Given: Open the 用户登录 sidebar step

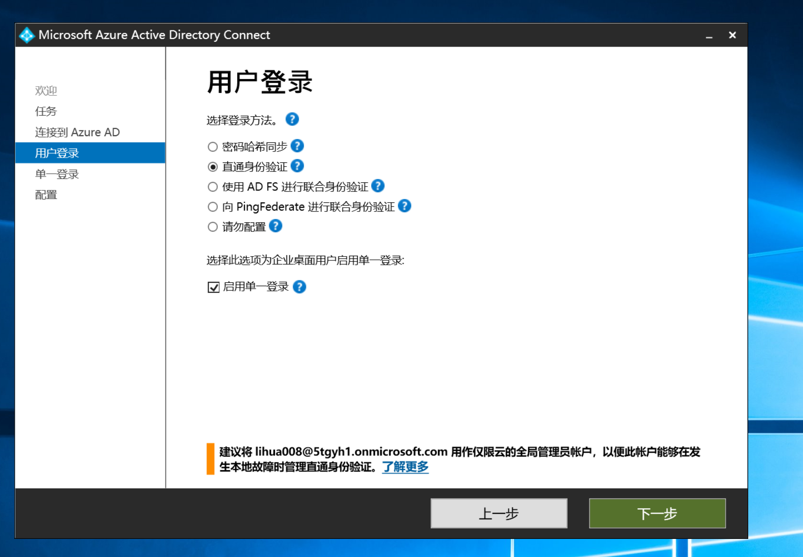Looking at the screenshot, I should point(90,153).
